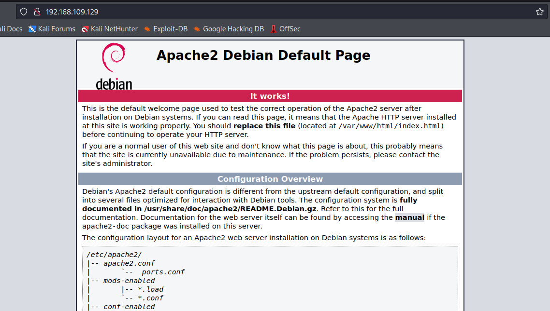Click the OffSec bookmark icon
This screenshot has height=311, width=550.
tap(274, 29)
